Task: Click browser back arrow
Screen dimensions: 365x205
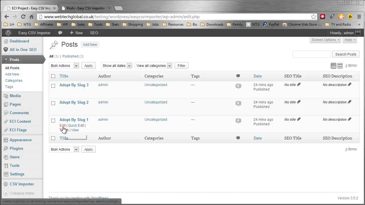Action: 7,17
